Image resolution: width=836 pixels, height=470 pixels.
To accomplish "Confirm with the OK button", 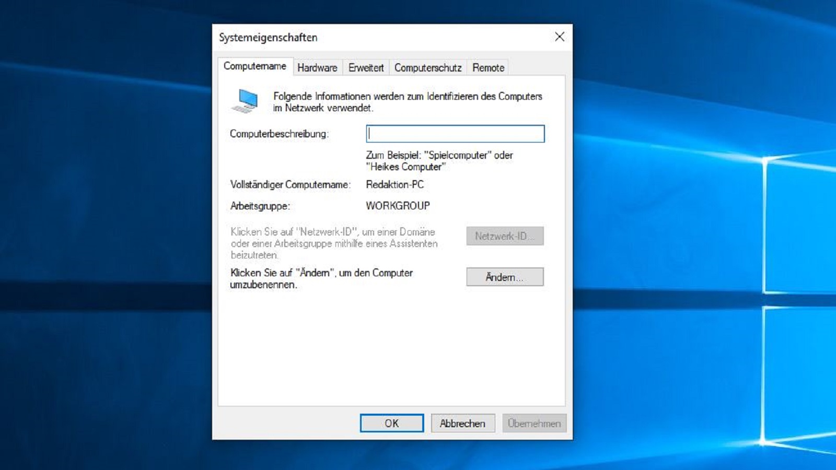I will click(x=391, y=423).
